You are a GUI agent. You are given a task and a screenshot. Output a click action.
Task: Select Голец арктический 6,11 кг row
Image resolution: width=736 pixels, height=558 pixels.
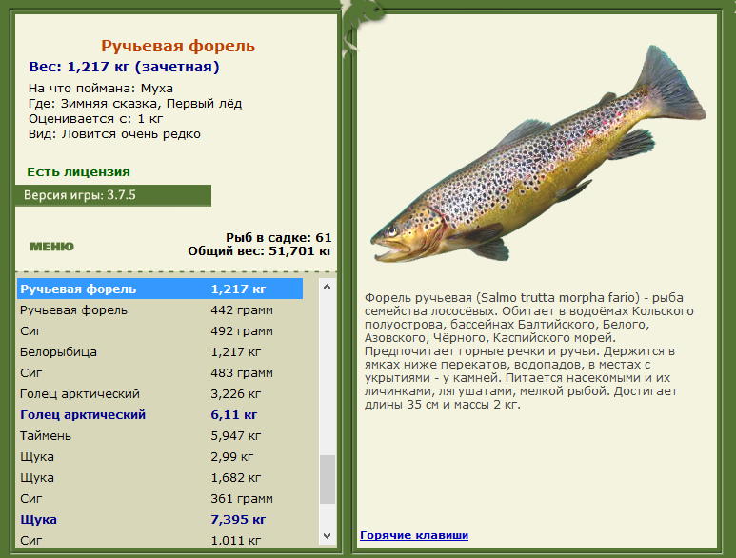tap(160, 415)
